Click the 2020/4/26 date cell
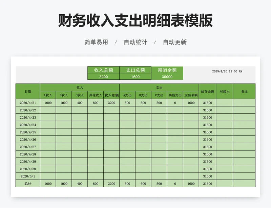 [28, 139]
